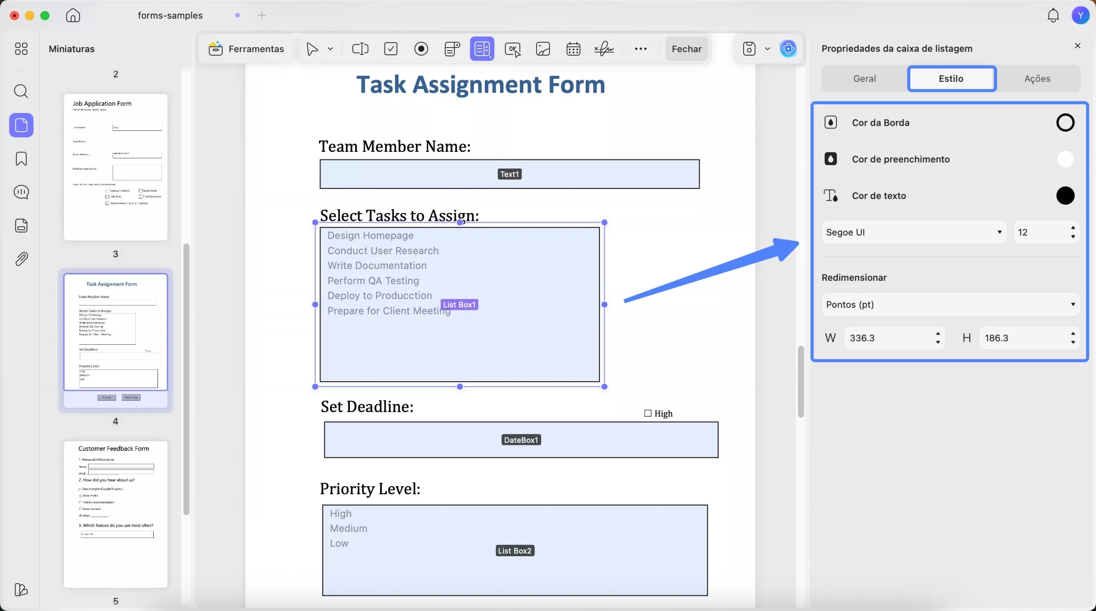Adjust the font size 12 stepper
This screenshot has width=1096, height=611.
click(1073, 232)
